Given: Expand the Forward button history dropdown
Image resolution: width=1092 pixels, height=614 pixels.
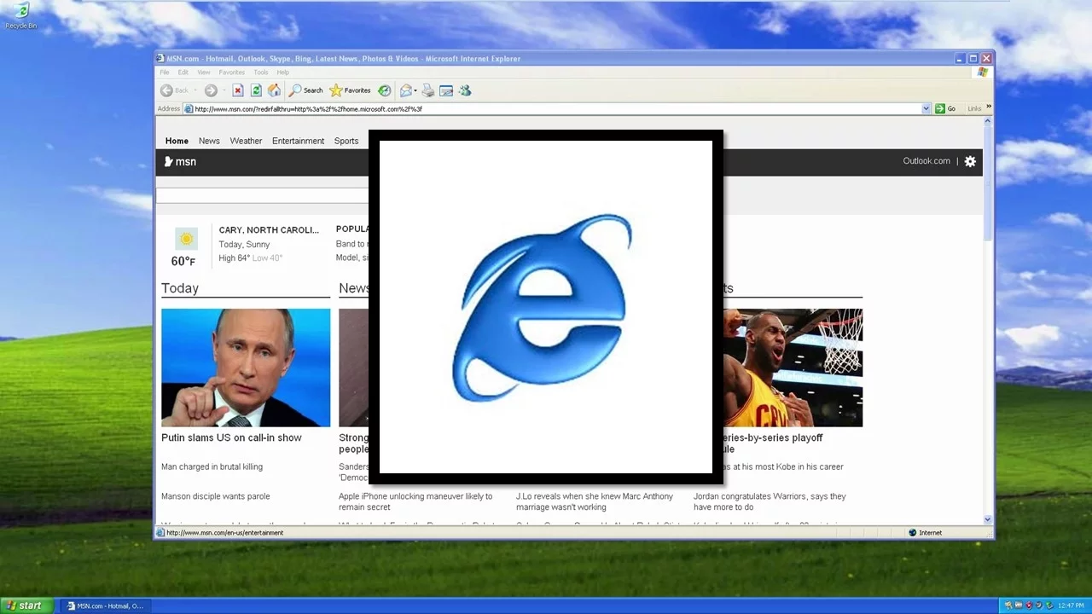Looking at the screenshot, I should (x=224, y=90).
